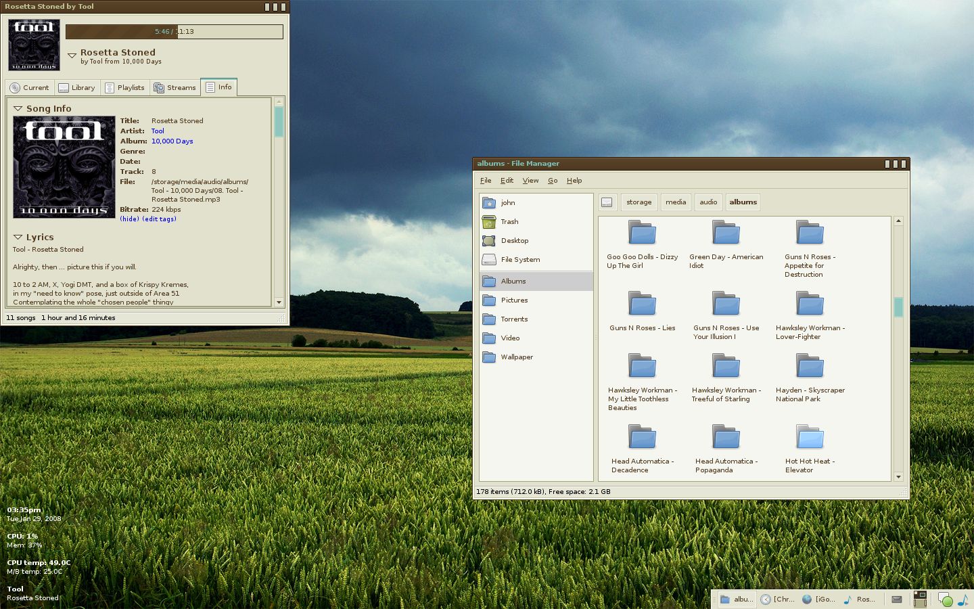Image resolution: width=974 pixels, height=609 pixels.
Task: Select Head Automatica - Popaganda folder
Action: tap(726, 449)
